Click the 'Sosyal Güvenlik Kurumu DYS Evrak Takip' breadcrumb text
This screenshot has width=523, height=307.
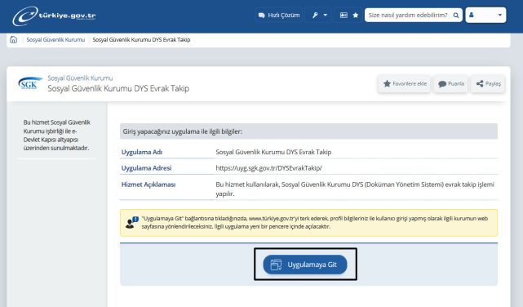141,40
